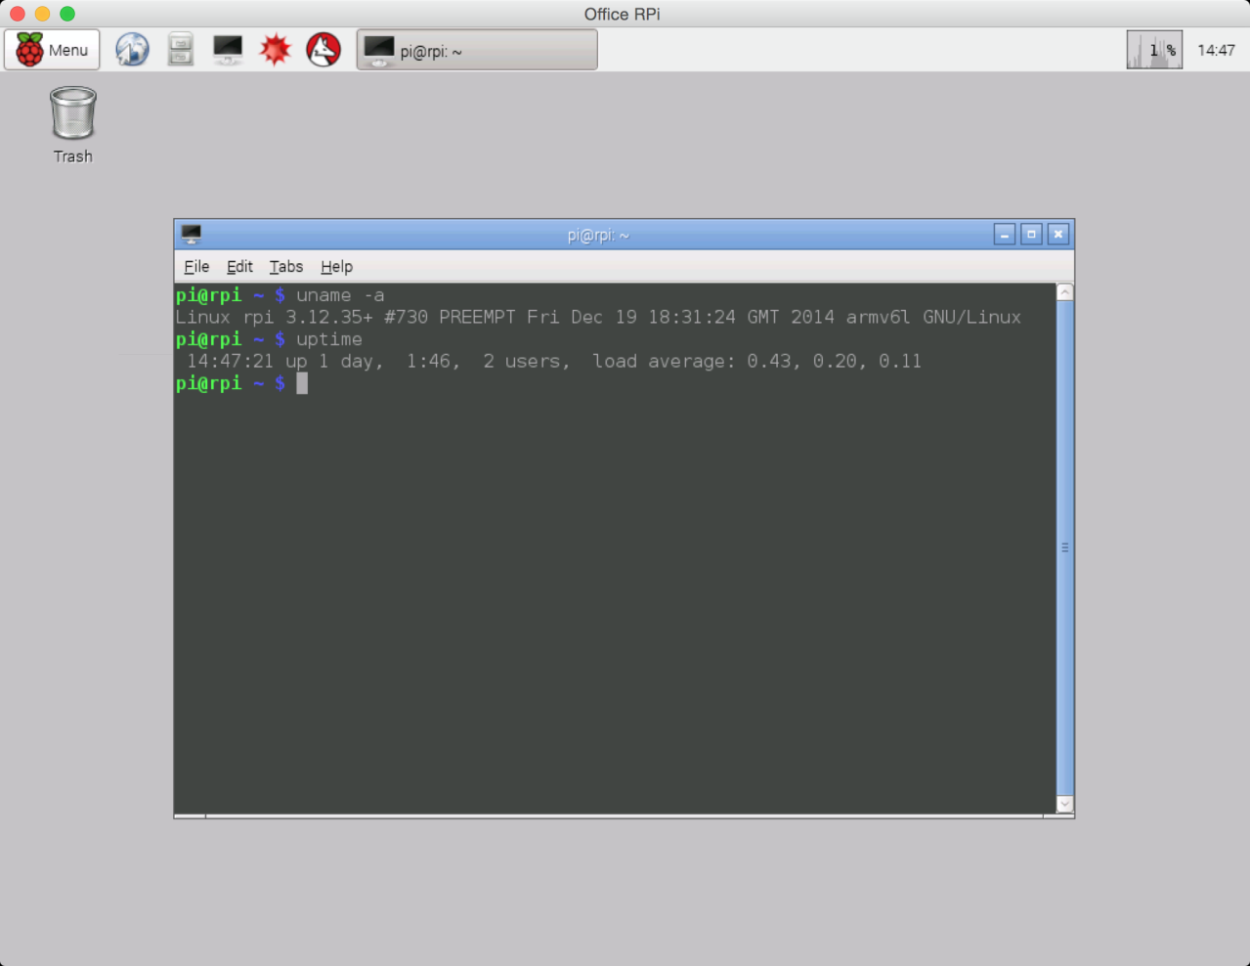Screen dimensions: 1250x966
Task: Launch the Epiphany web browser
Action: pyautogui.click(x=132, y=49)
